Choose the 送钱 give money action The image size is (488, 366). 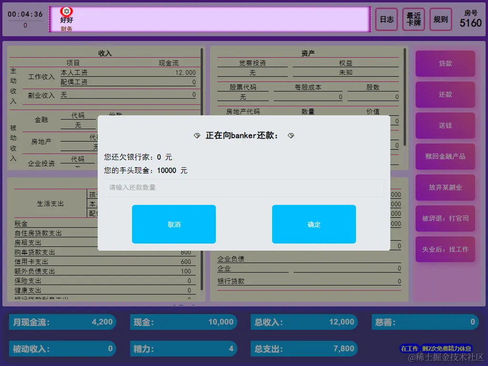point(445,126)
